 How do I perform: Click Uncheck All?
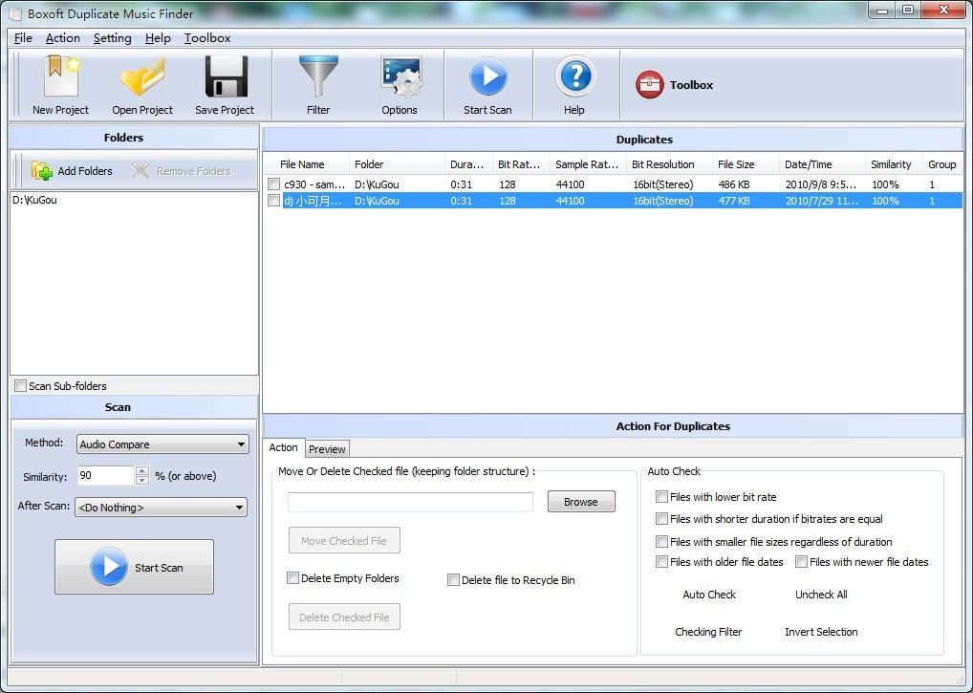click(821, 595)
